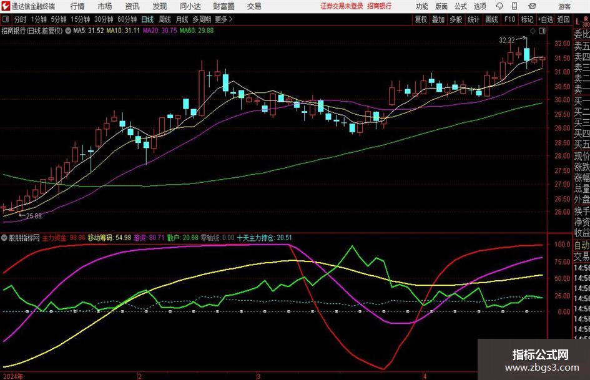Click the 统计 button
The image size is (590, 380).
point(473,19)
